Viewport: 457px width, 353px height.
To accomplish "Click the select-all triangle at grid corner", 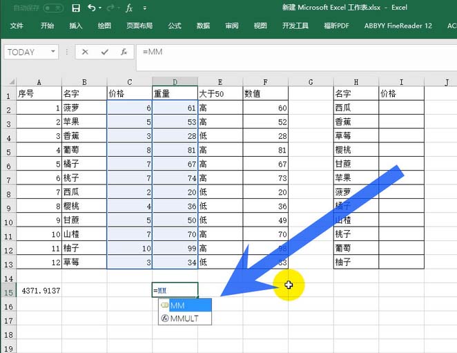I will [x=11, y=82].
